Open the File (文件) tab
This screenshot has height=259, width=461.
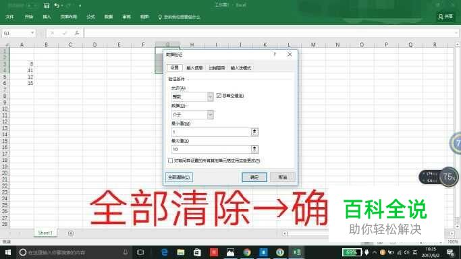click(x=9, y=17)
